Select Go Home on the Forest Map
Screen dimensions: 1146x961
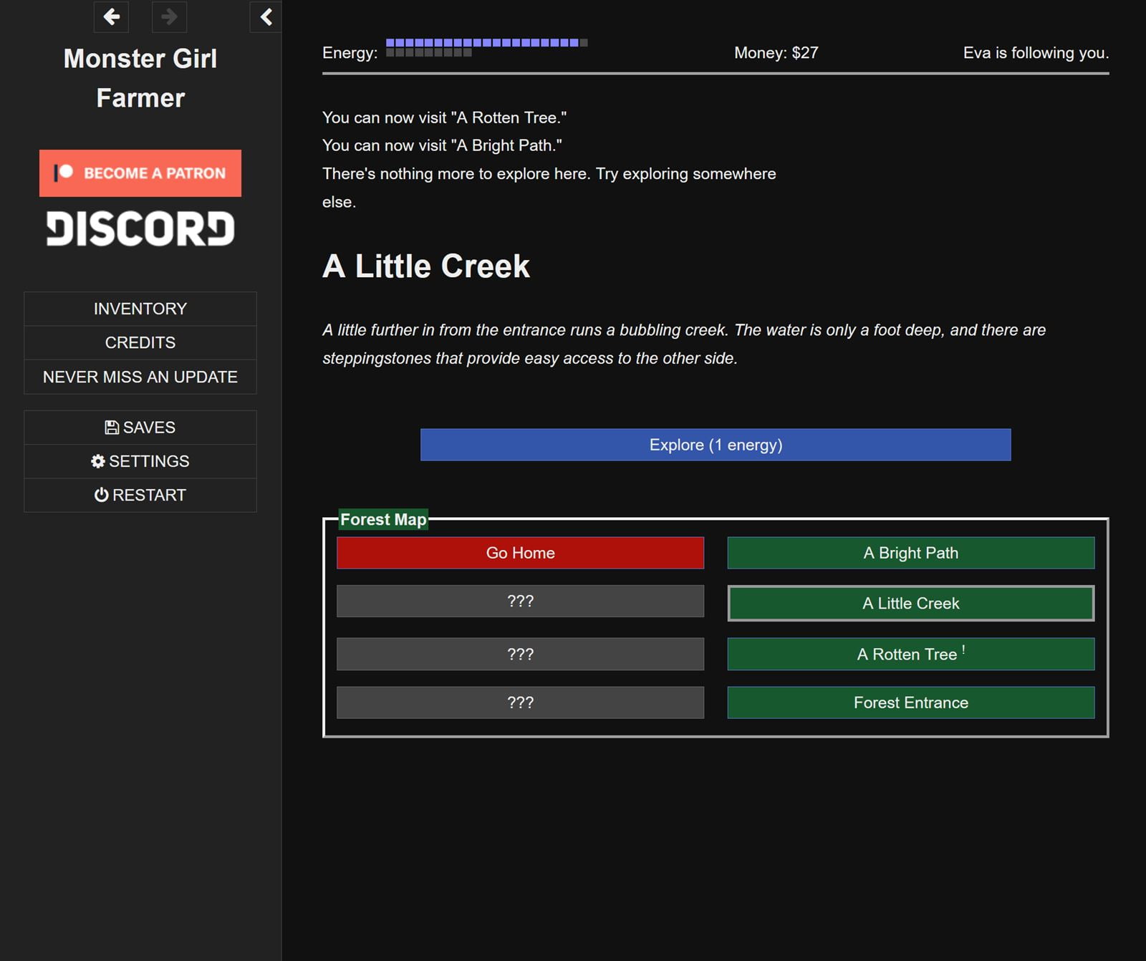point(520,552)
